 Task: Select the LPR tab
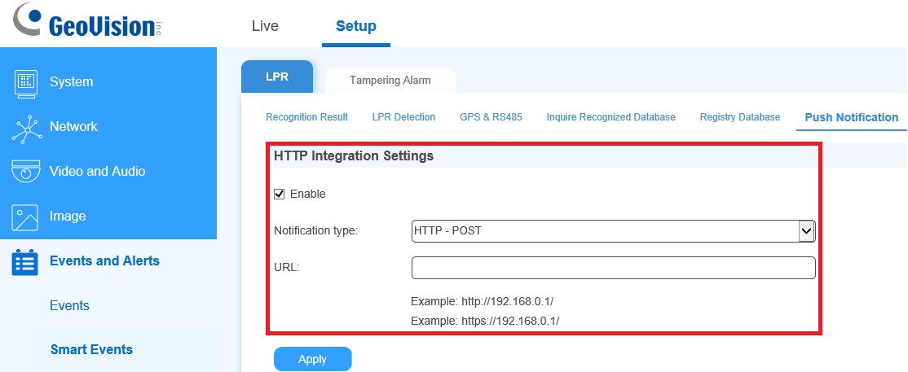click(x=277, y=77)
